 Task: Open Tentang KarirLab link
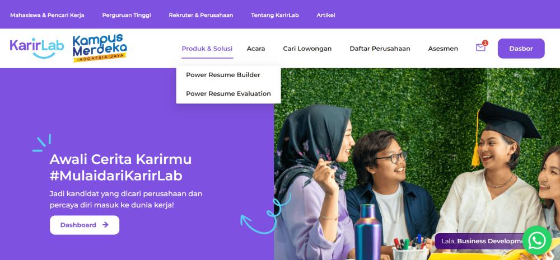point(274,15)
